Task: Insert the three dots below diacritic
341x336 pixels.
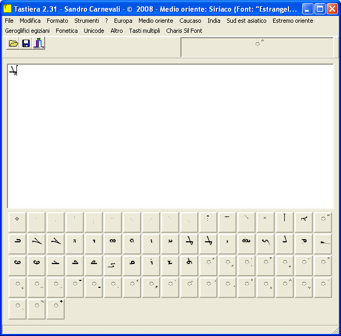Action: tap(304, 287)
